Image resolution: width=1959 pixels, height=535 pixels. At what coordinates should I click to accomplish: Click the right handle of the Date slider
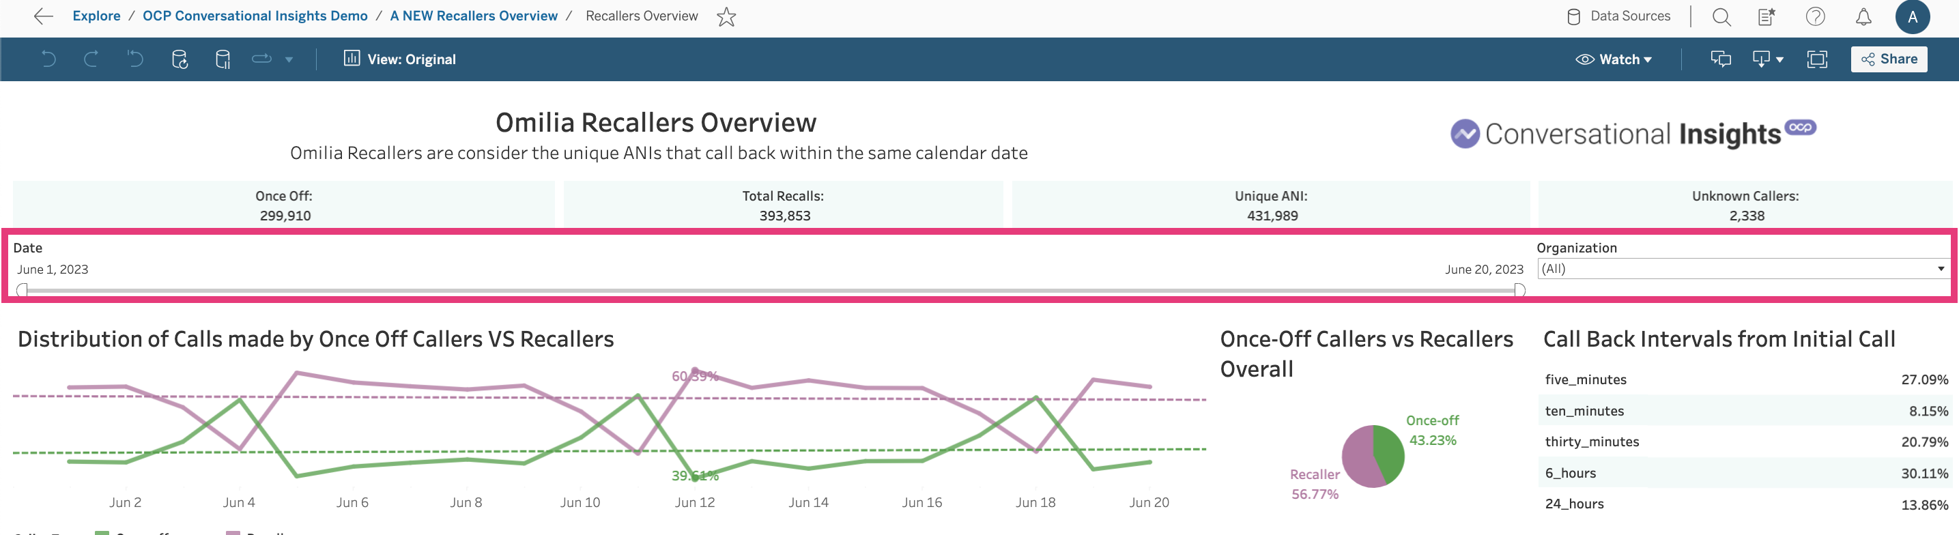pos(1519,289)
